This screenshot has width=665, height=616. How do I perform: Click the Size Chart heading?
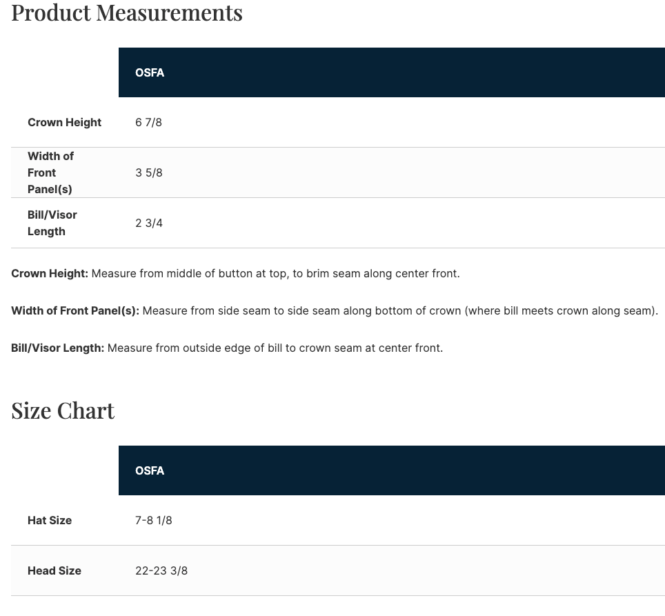(x=63, y=410)
